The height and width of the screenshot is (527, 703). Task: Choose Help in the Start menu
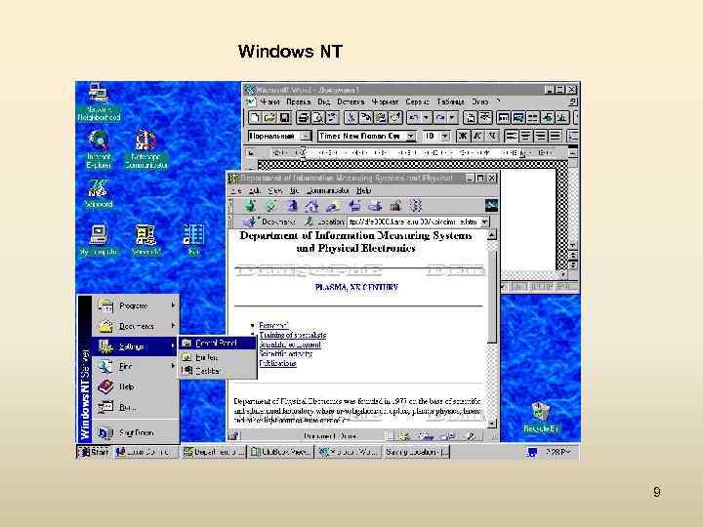(135, 386)
